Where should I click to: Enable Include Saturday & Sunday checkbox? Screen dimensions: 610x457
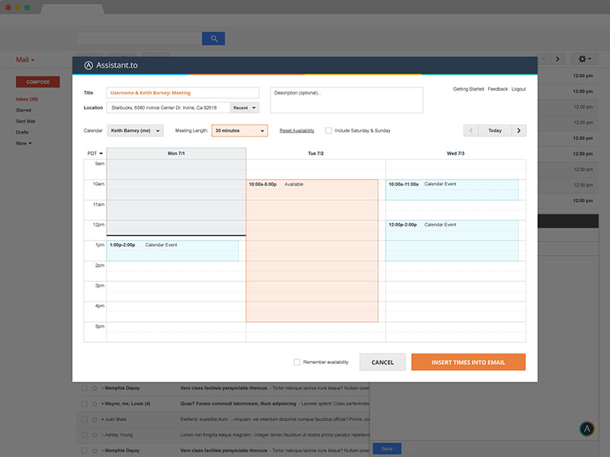(x=329, y=130)
